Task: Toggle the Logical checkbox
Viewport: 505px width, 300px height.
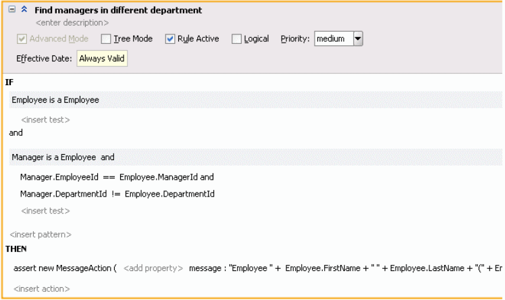Action: (x=236, y=39)
